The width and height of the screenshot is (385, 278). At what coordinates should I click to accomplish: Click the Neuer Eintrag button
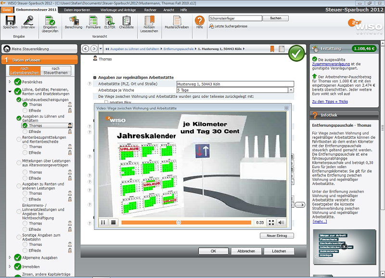[x=277, y=236]
